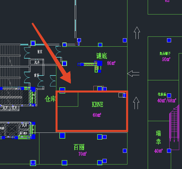Select the 40m²/68m² area text
The width and height of the screenshot is (182, 169).
click(x=167, y=100)
